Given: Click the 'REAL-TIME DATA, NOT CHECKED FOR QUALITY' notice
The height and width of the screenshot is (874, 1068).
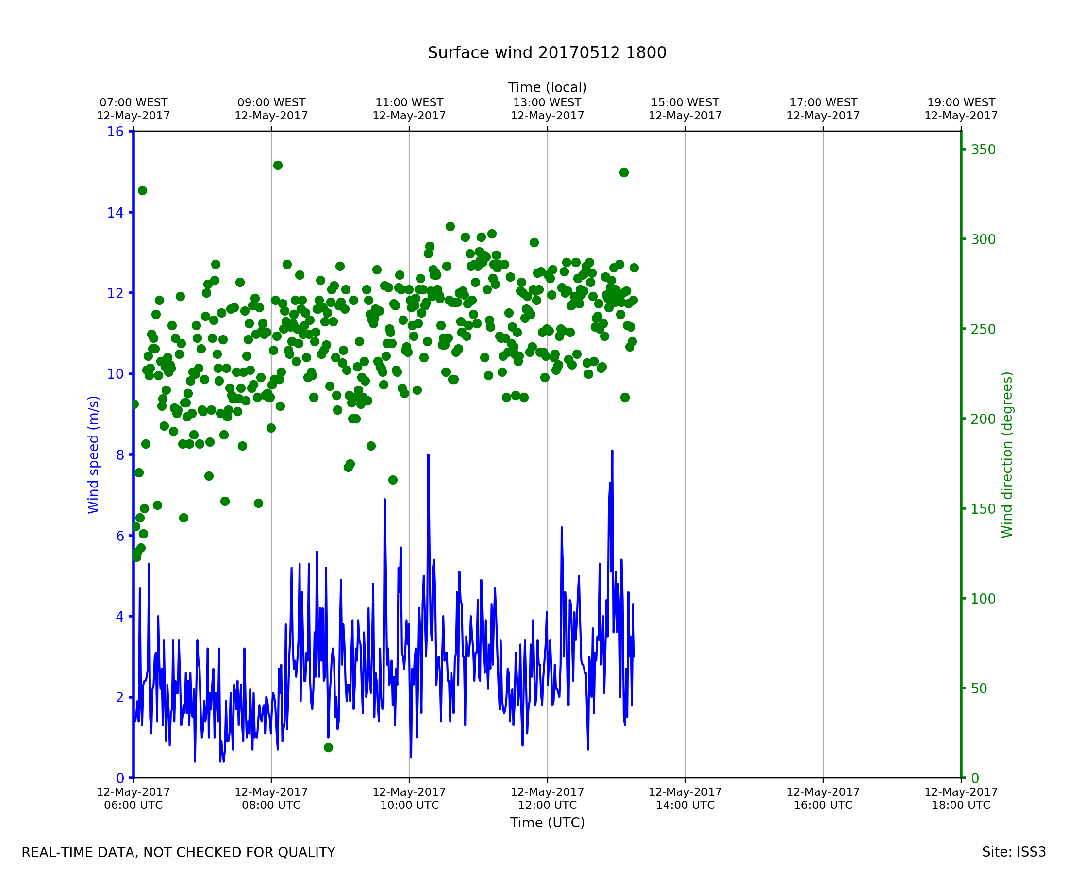Looking at the screenshot, I should [178, 852].
